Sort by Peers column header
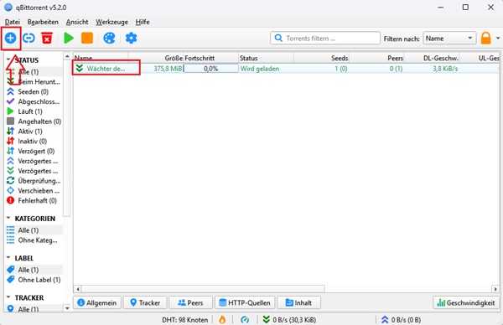The image size is (503, 325). coord(376,58)
